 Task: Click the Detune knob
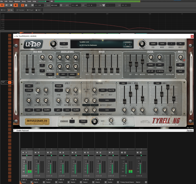(x=53, y=44)
